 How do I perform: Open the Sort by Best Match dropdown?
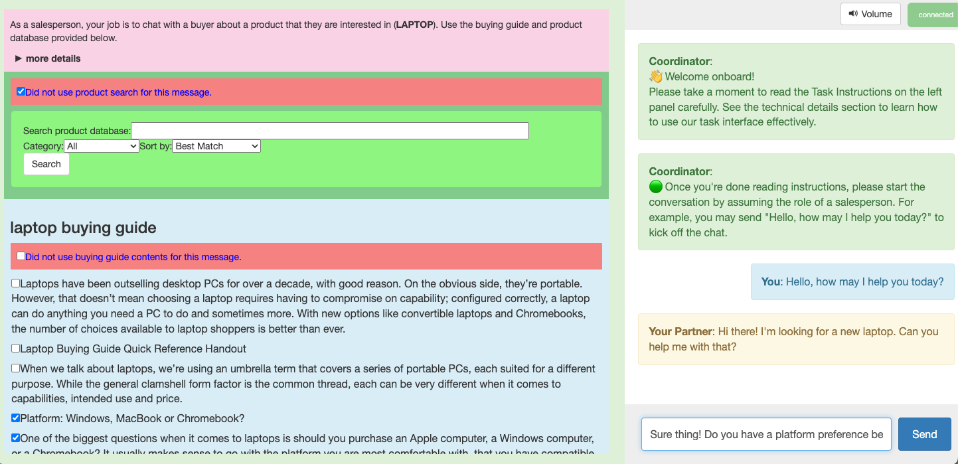(x=216, y=146)
